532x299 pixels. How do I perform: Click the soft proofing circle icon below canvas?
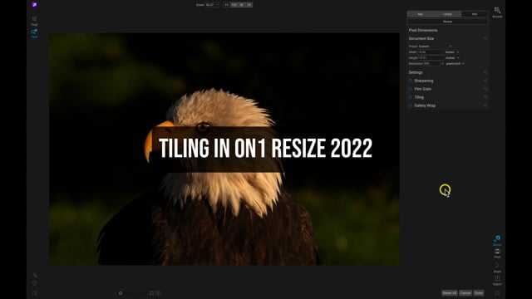pyautogui.click(x=120, y=293)
